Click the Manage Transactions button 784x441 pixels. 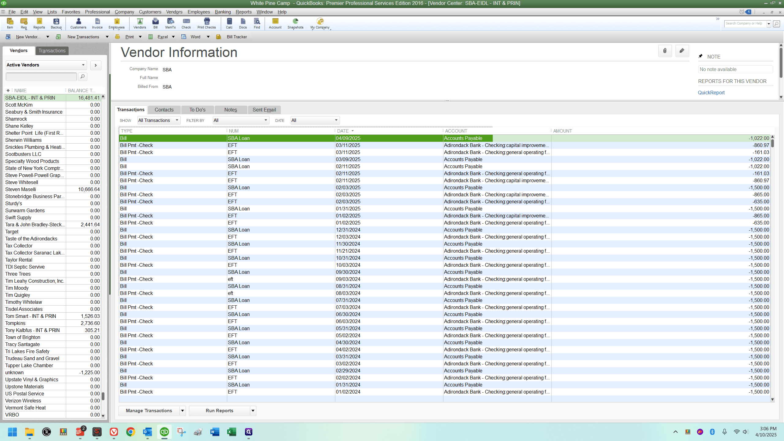click(149, 411)
